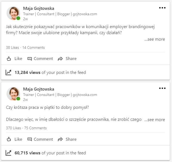This screenshot has width=172, height=162.
Task: Open views analytics chart icon for the 13,284 views post
Action: (8, 73)
